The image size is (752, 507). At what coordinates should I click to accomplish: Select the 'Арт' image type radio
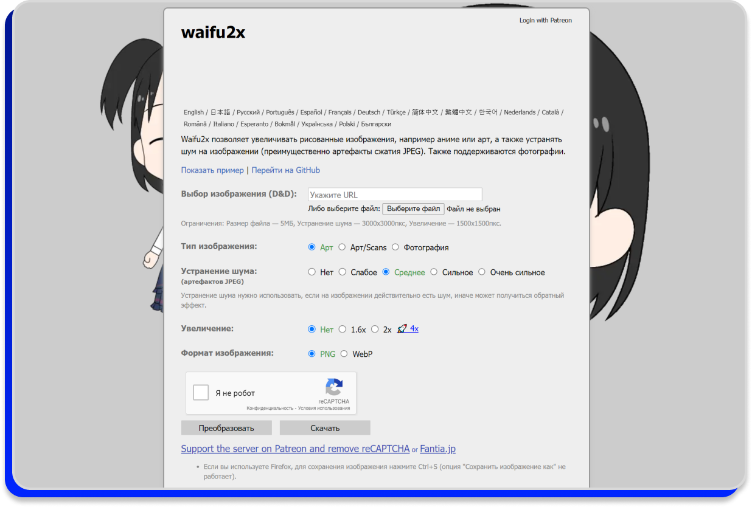[312, 247]
